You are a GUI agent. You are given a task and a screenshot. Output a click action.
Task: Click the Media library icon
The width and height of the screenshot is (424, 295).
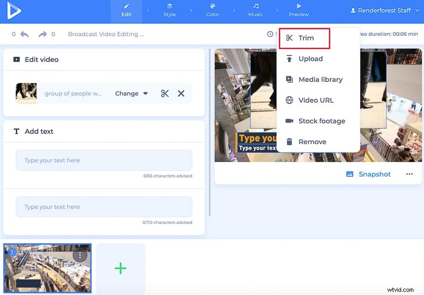click(289, 79)
